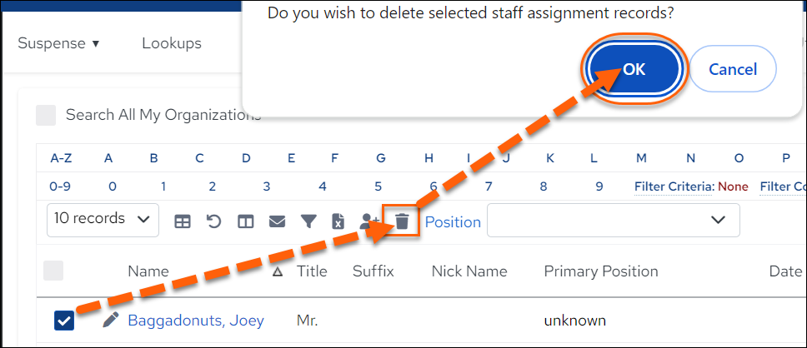Viewport: 807px width, 348px height.
Task: Click the envelope email icon
Action: point(278,221)
